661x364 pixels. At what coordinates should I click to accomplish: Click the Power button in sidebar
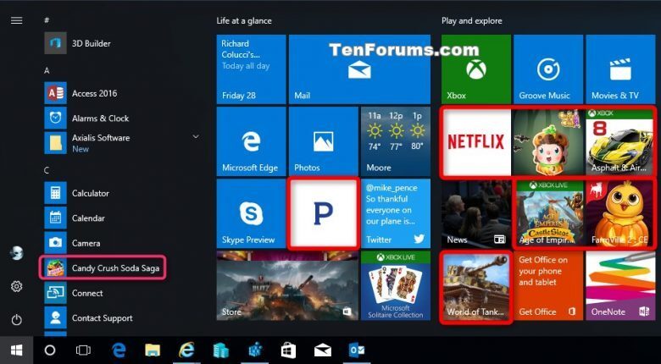[16, 319]
